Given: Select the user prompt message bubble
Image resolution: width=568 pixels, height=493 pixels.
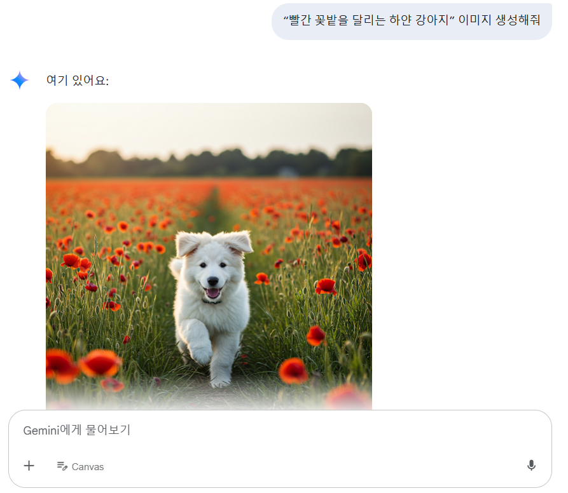Looking at the screenshot, I should (412, 21).
